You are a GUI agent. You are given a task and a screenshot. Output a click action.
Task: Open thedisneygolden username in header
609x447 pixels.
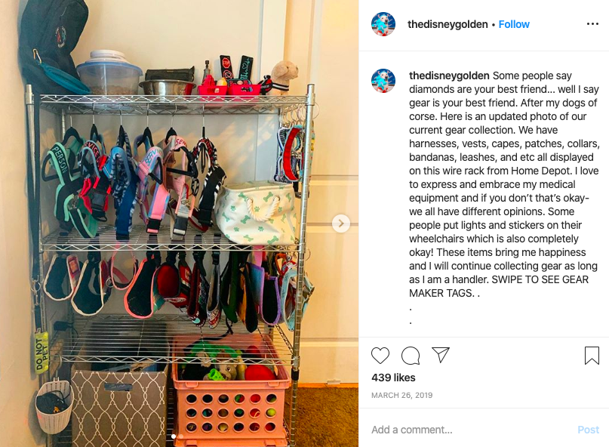click(448, 24)
